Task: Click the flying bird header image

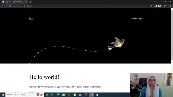Action: (x=117, y=43)
